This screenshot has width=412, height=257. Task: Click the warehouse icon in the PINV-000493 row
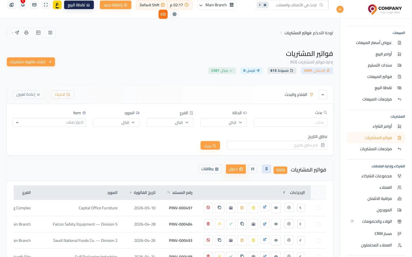click(231, 240)
